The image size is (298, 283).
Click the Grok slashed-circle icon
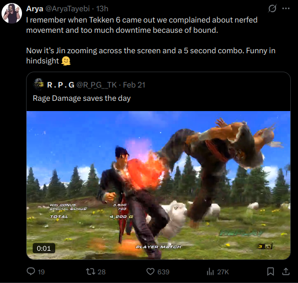272,9
